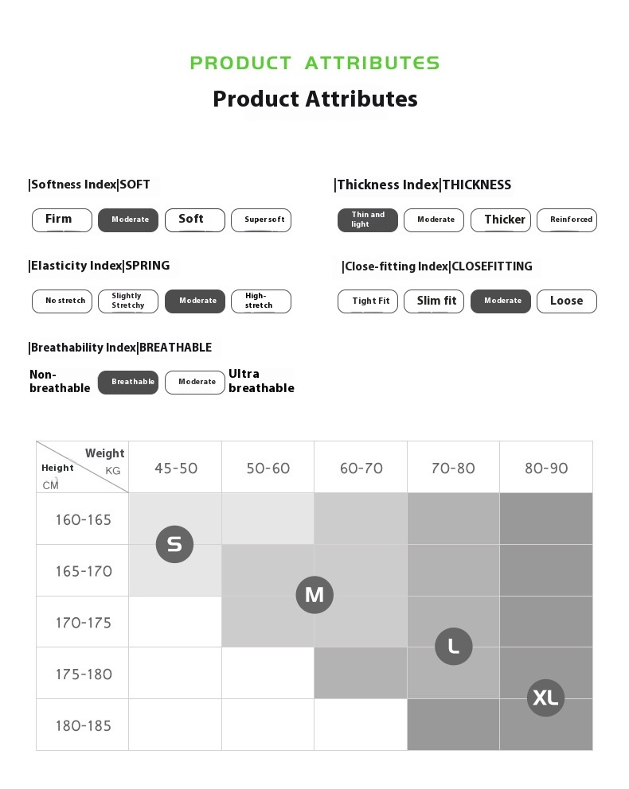Click the M size circle badge
The height and width of the screenshot is (789, 629).
(x=314, y=595)
